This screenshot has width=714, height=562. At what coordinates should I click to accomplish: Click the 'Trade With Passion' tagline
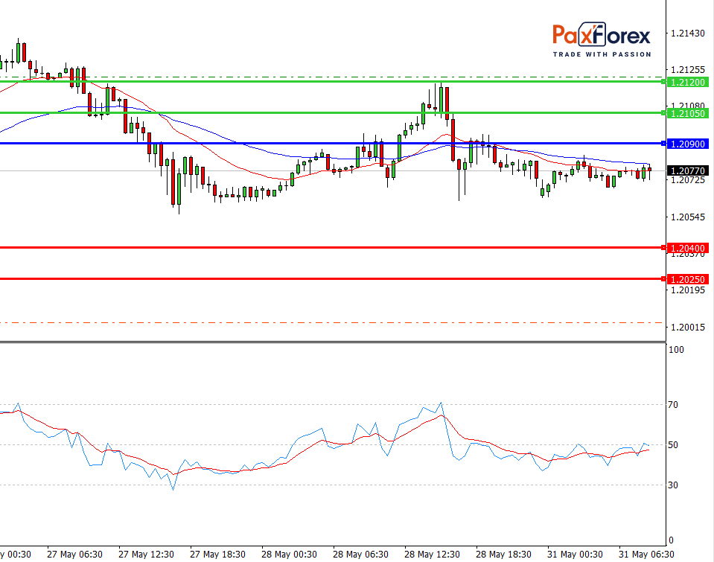602,54
